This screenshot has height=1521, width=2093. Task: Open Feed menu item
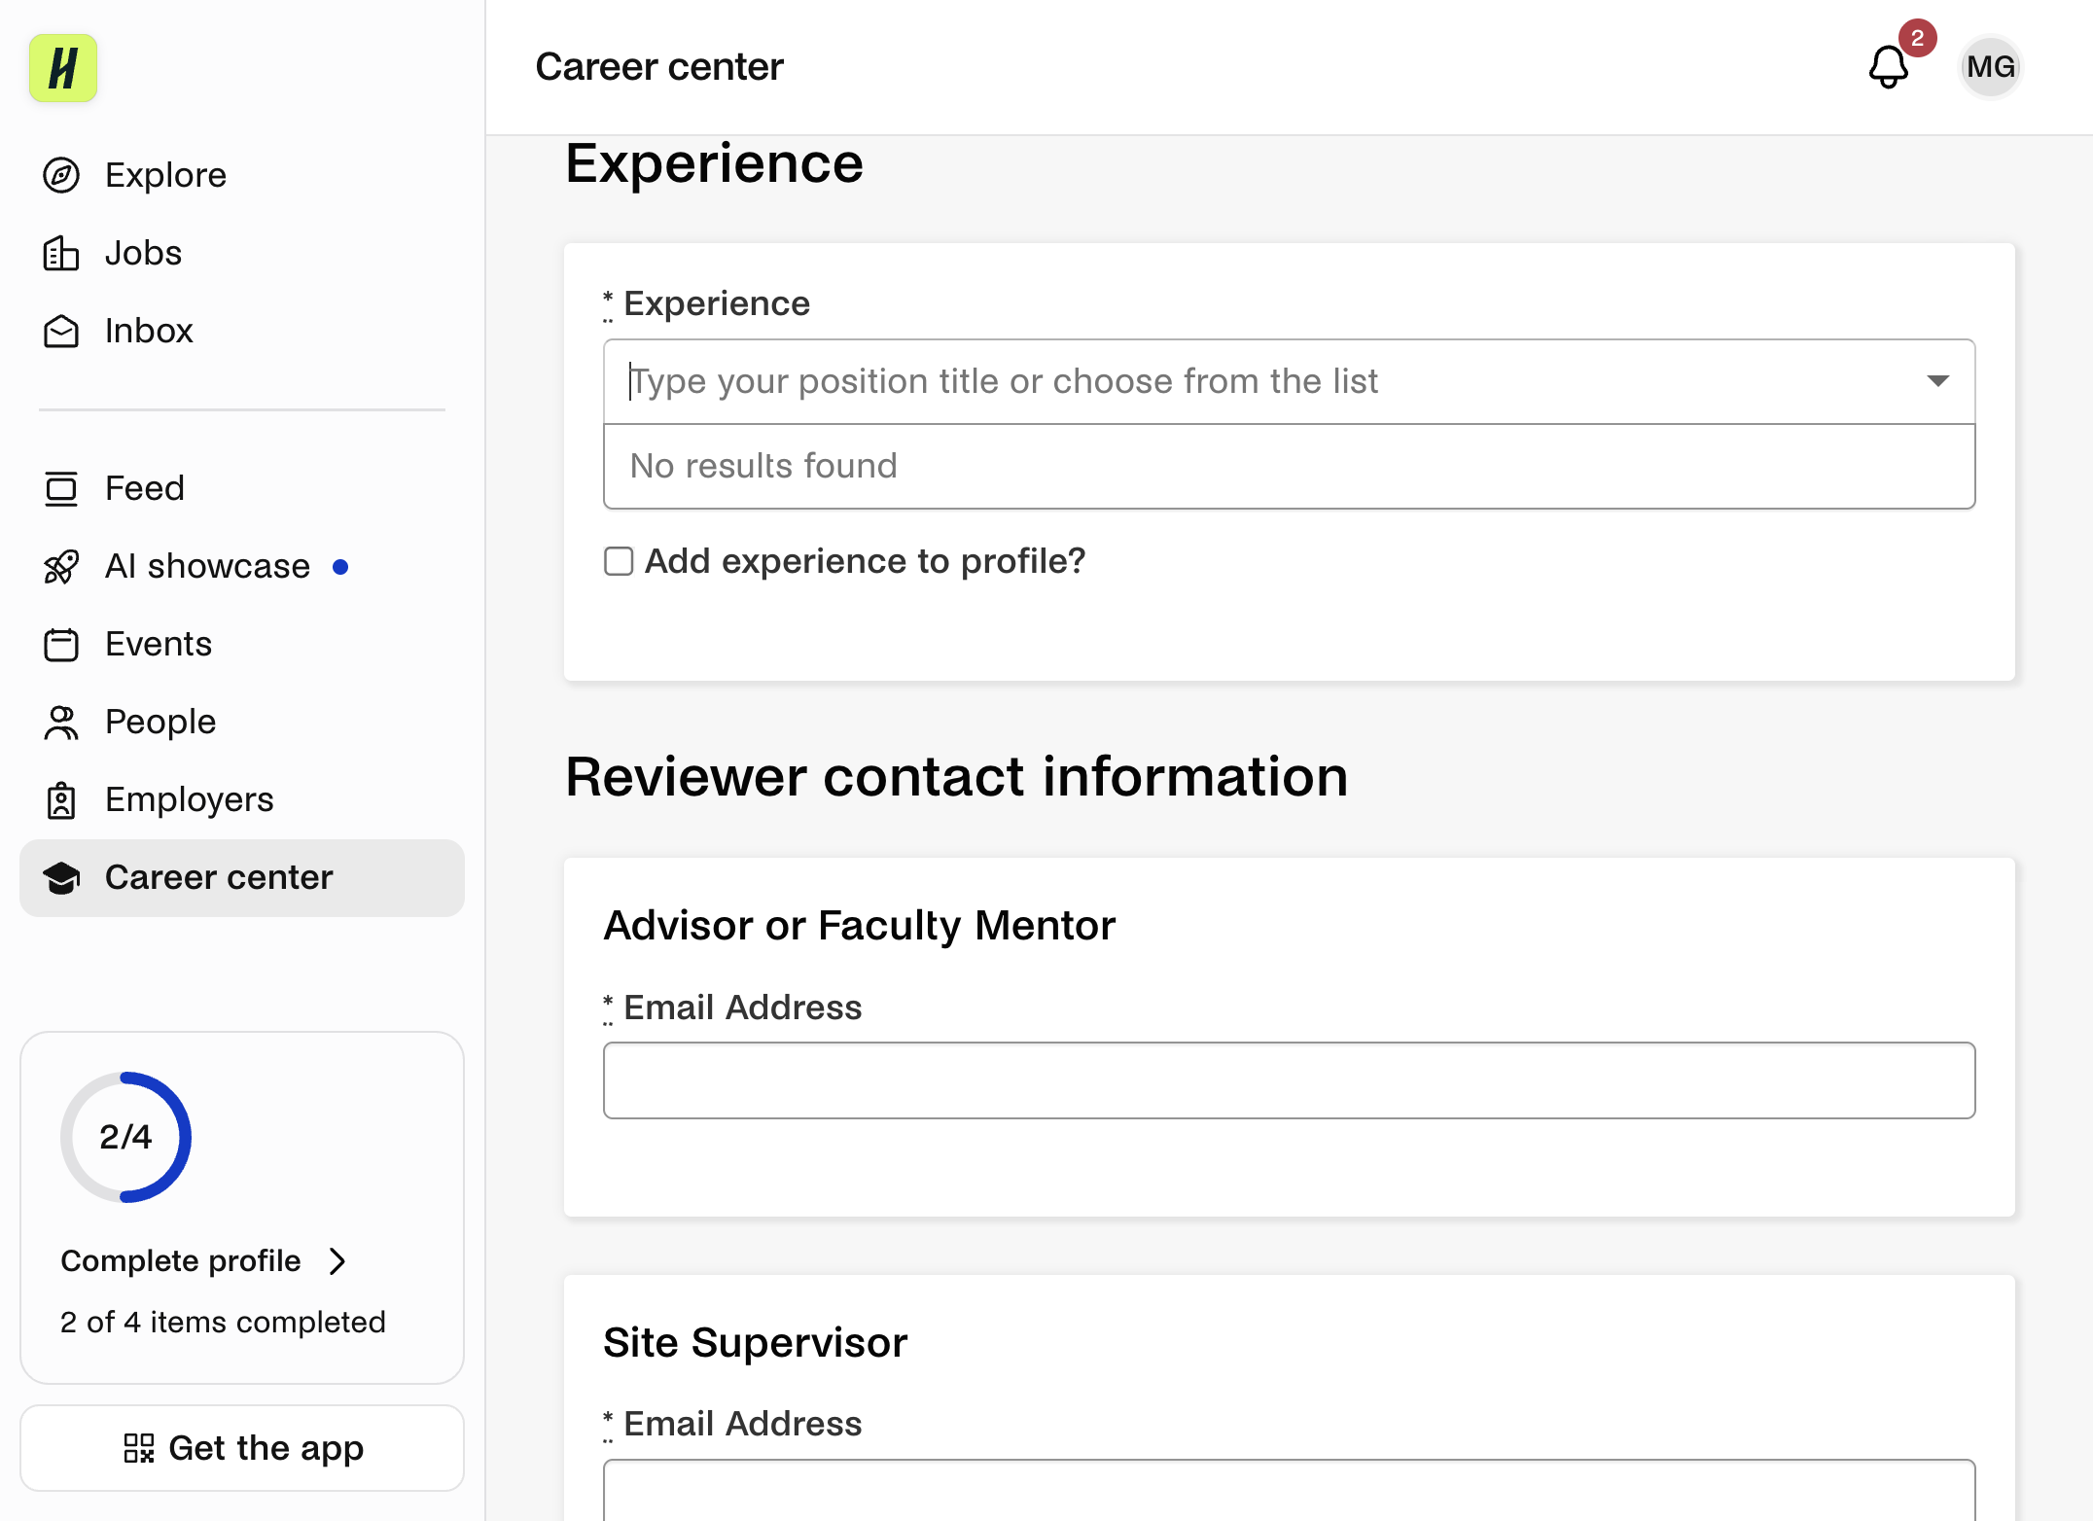click(x=242, y=488)
